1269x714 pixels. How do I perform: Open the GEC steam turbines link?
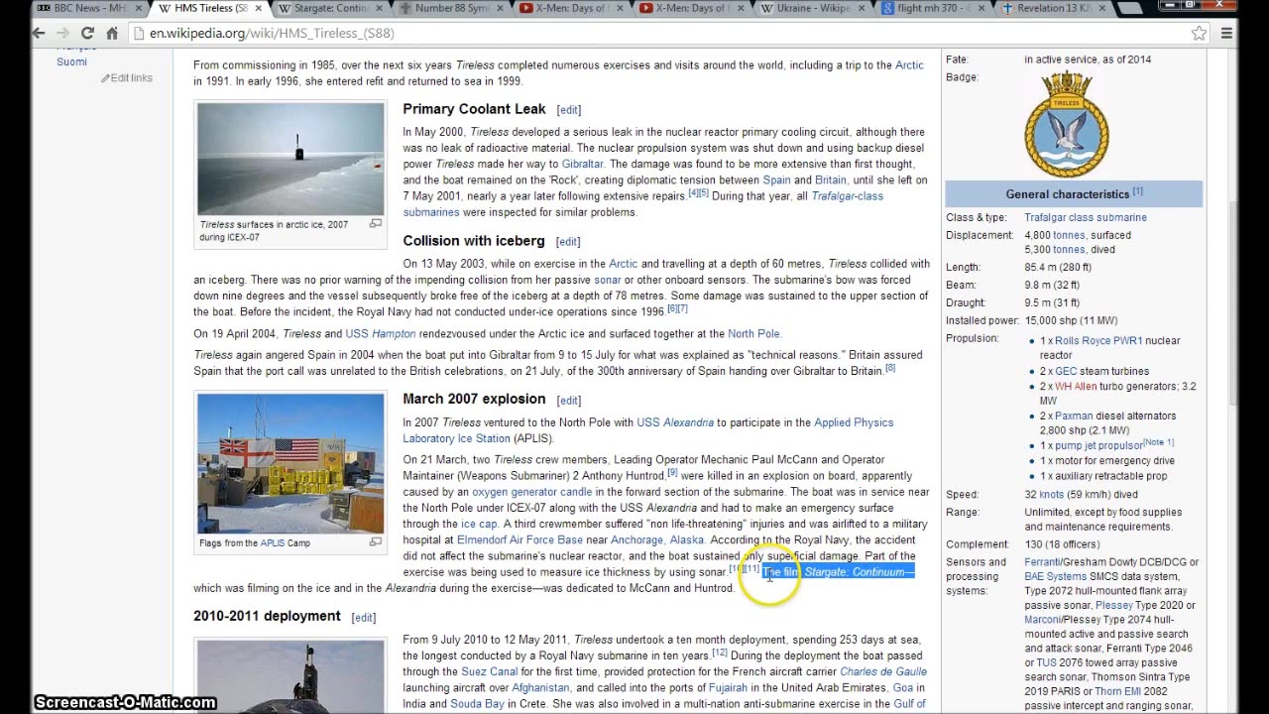coord(1067,371)
